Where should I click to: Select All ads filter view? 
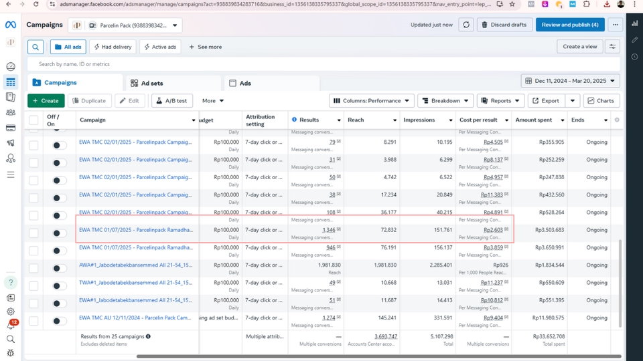pos(68,47)
